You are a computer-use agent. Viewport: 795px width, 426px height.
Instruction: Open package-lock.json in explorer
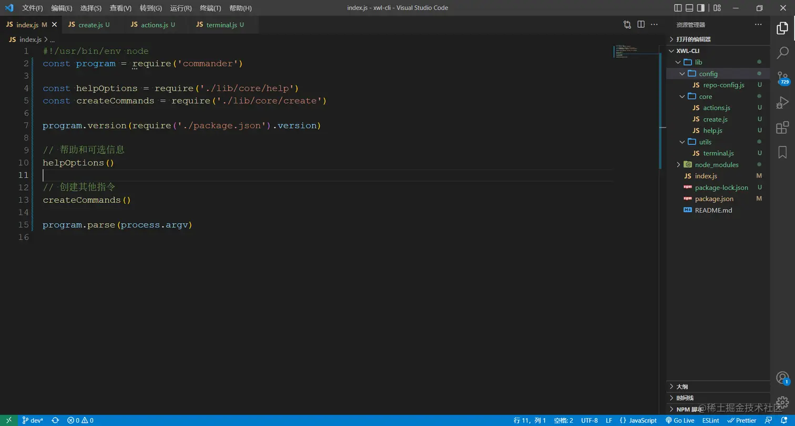(718, 188)
